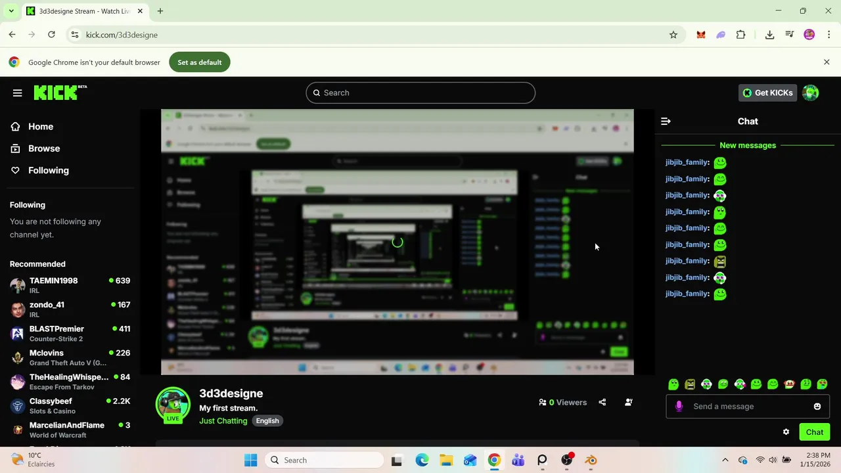Focus the Kick search box

[x=420, y=93]
